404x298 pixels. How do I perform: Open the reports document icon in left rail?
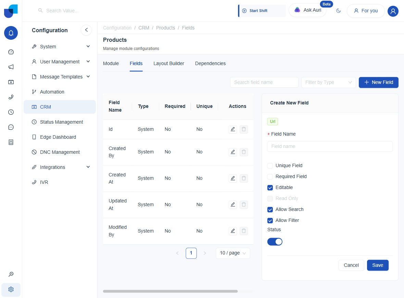tap(11, 142)
